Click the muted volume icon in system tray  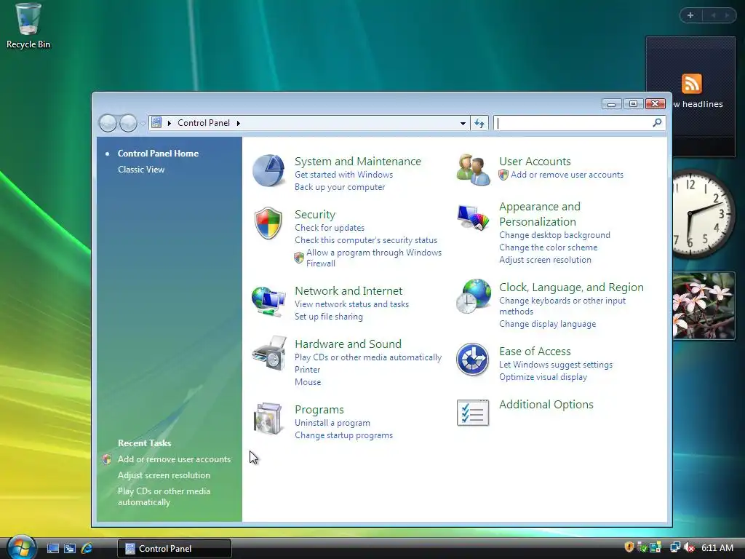(690, 547)
